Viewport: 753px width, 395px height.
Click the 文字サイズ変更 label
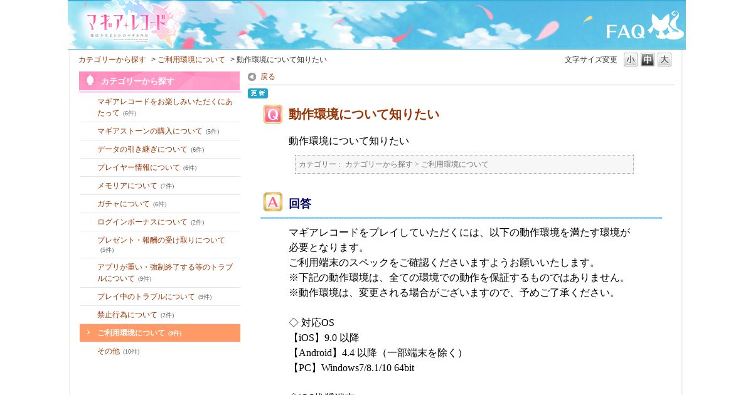coord(591,60)
